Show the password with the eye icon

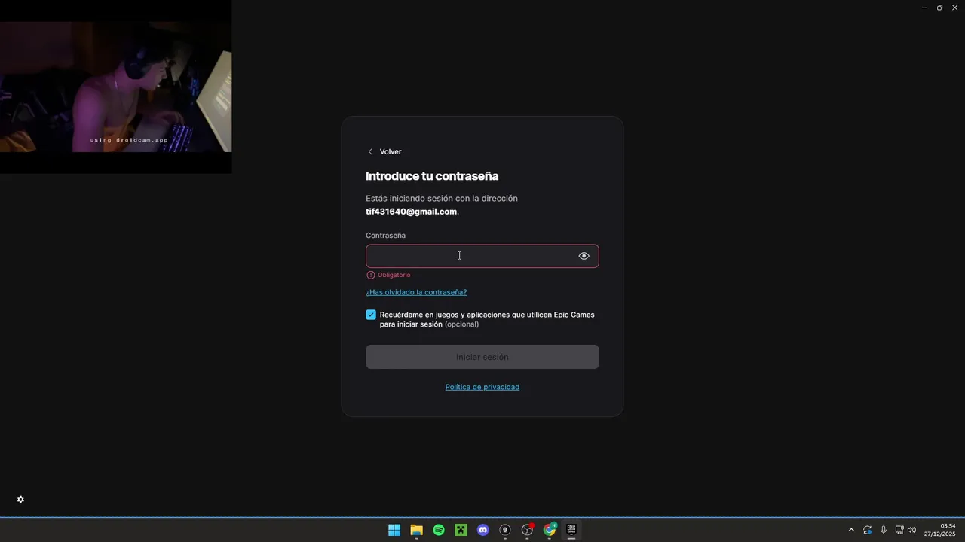[584, 256]
